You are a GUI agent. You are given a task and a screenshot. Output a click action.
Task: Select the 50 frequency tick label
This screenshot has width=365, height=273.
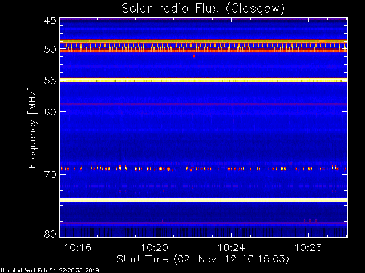50,49
